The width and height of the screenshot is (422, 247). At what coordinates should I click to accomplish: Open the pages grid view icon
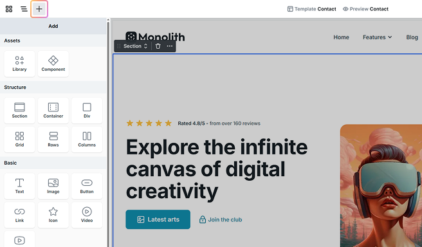click(x=9, y=9)
